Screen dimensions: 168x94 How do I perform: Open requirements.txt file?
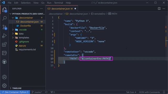click(x=27, y=50)
